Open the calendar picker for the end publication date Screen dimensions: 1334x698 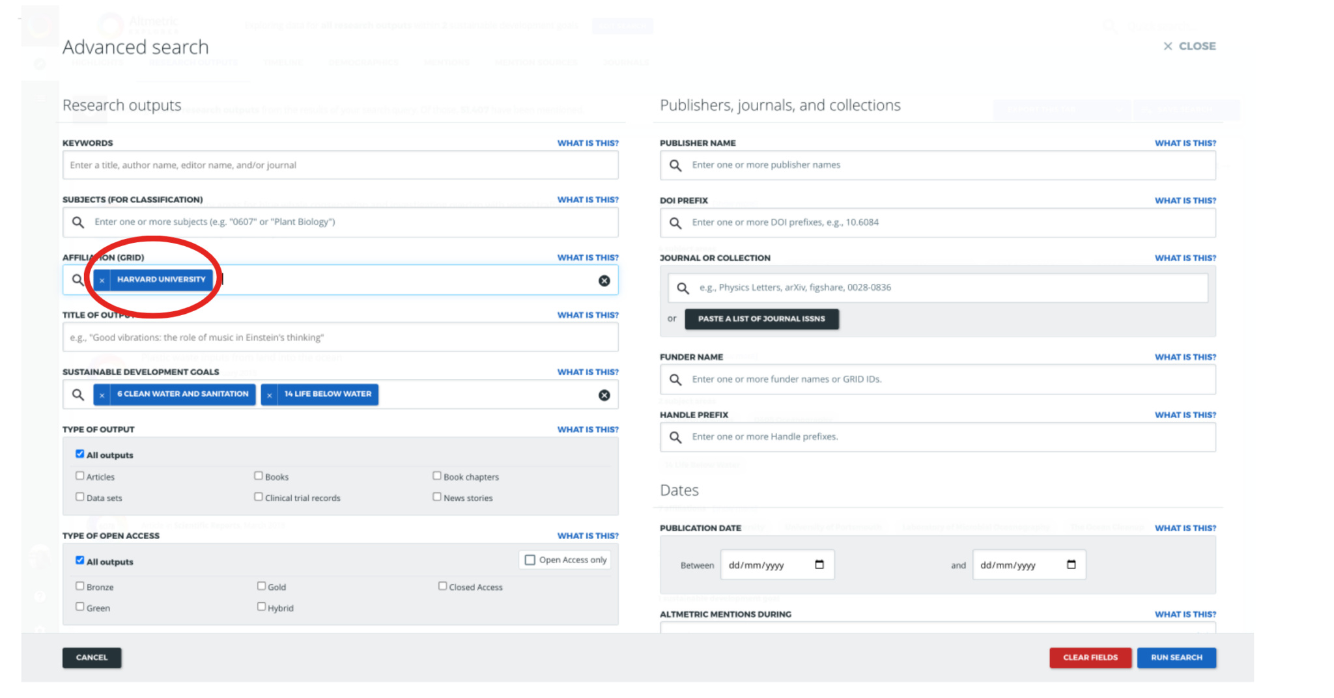coord(1072,565)
